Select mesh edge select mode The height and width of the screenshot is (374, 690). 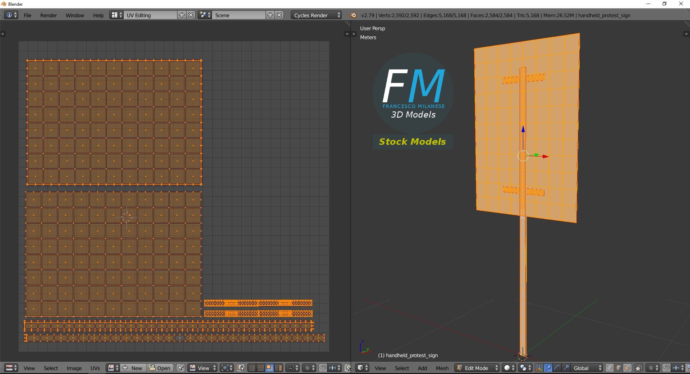[618, 368]
